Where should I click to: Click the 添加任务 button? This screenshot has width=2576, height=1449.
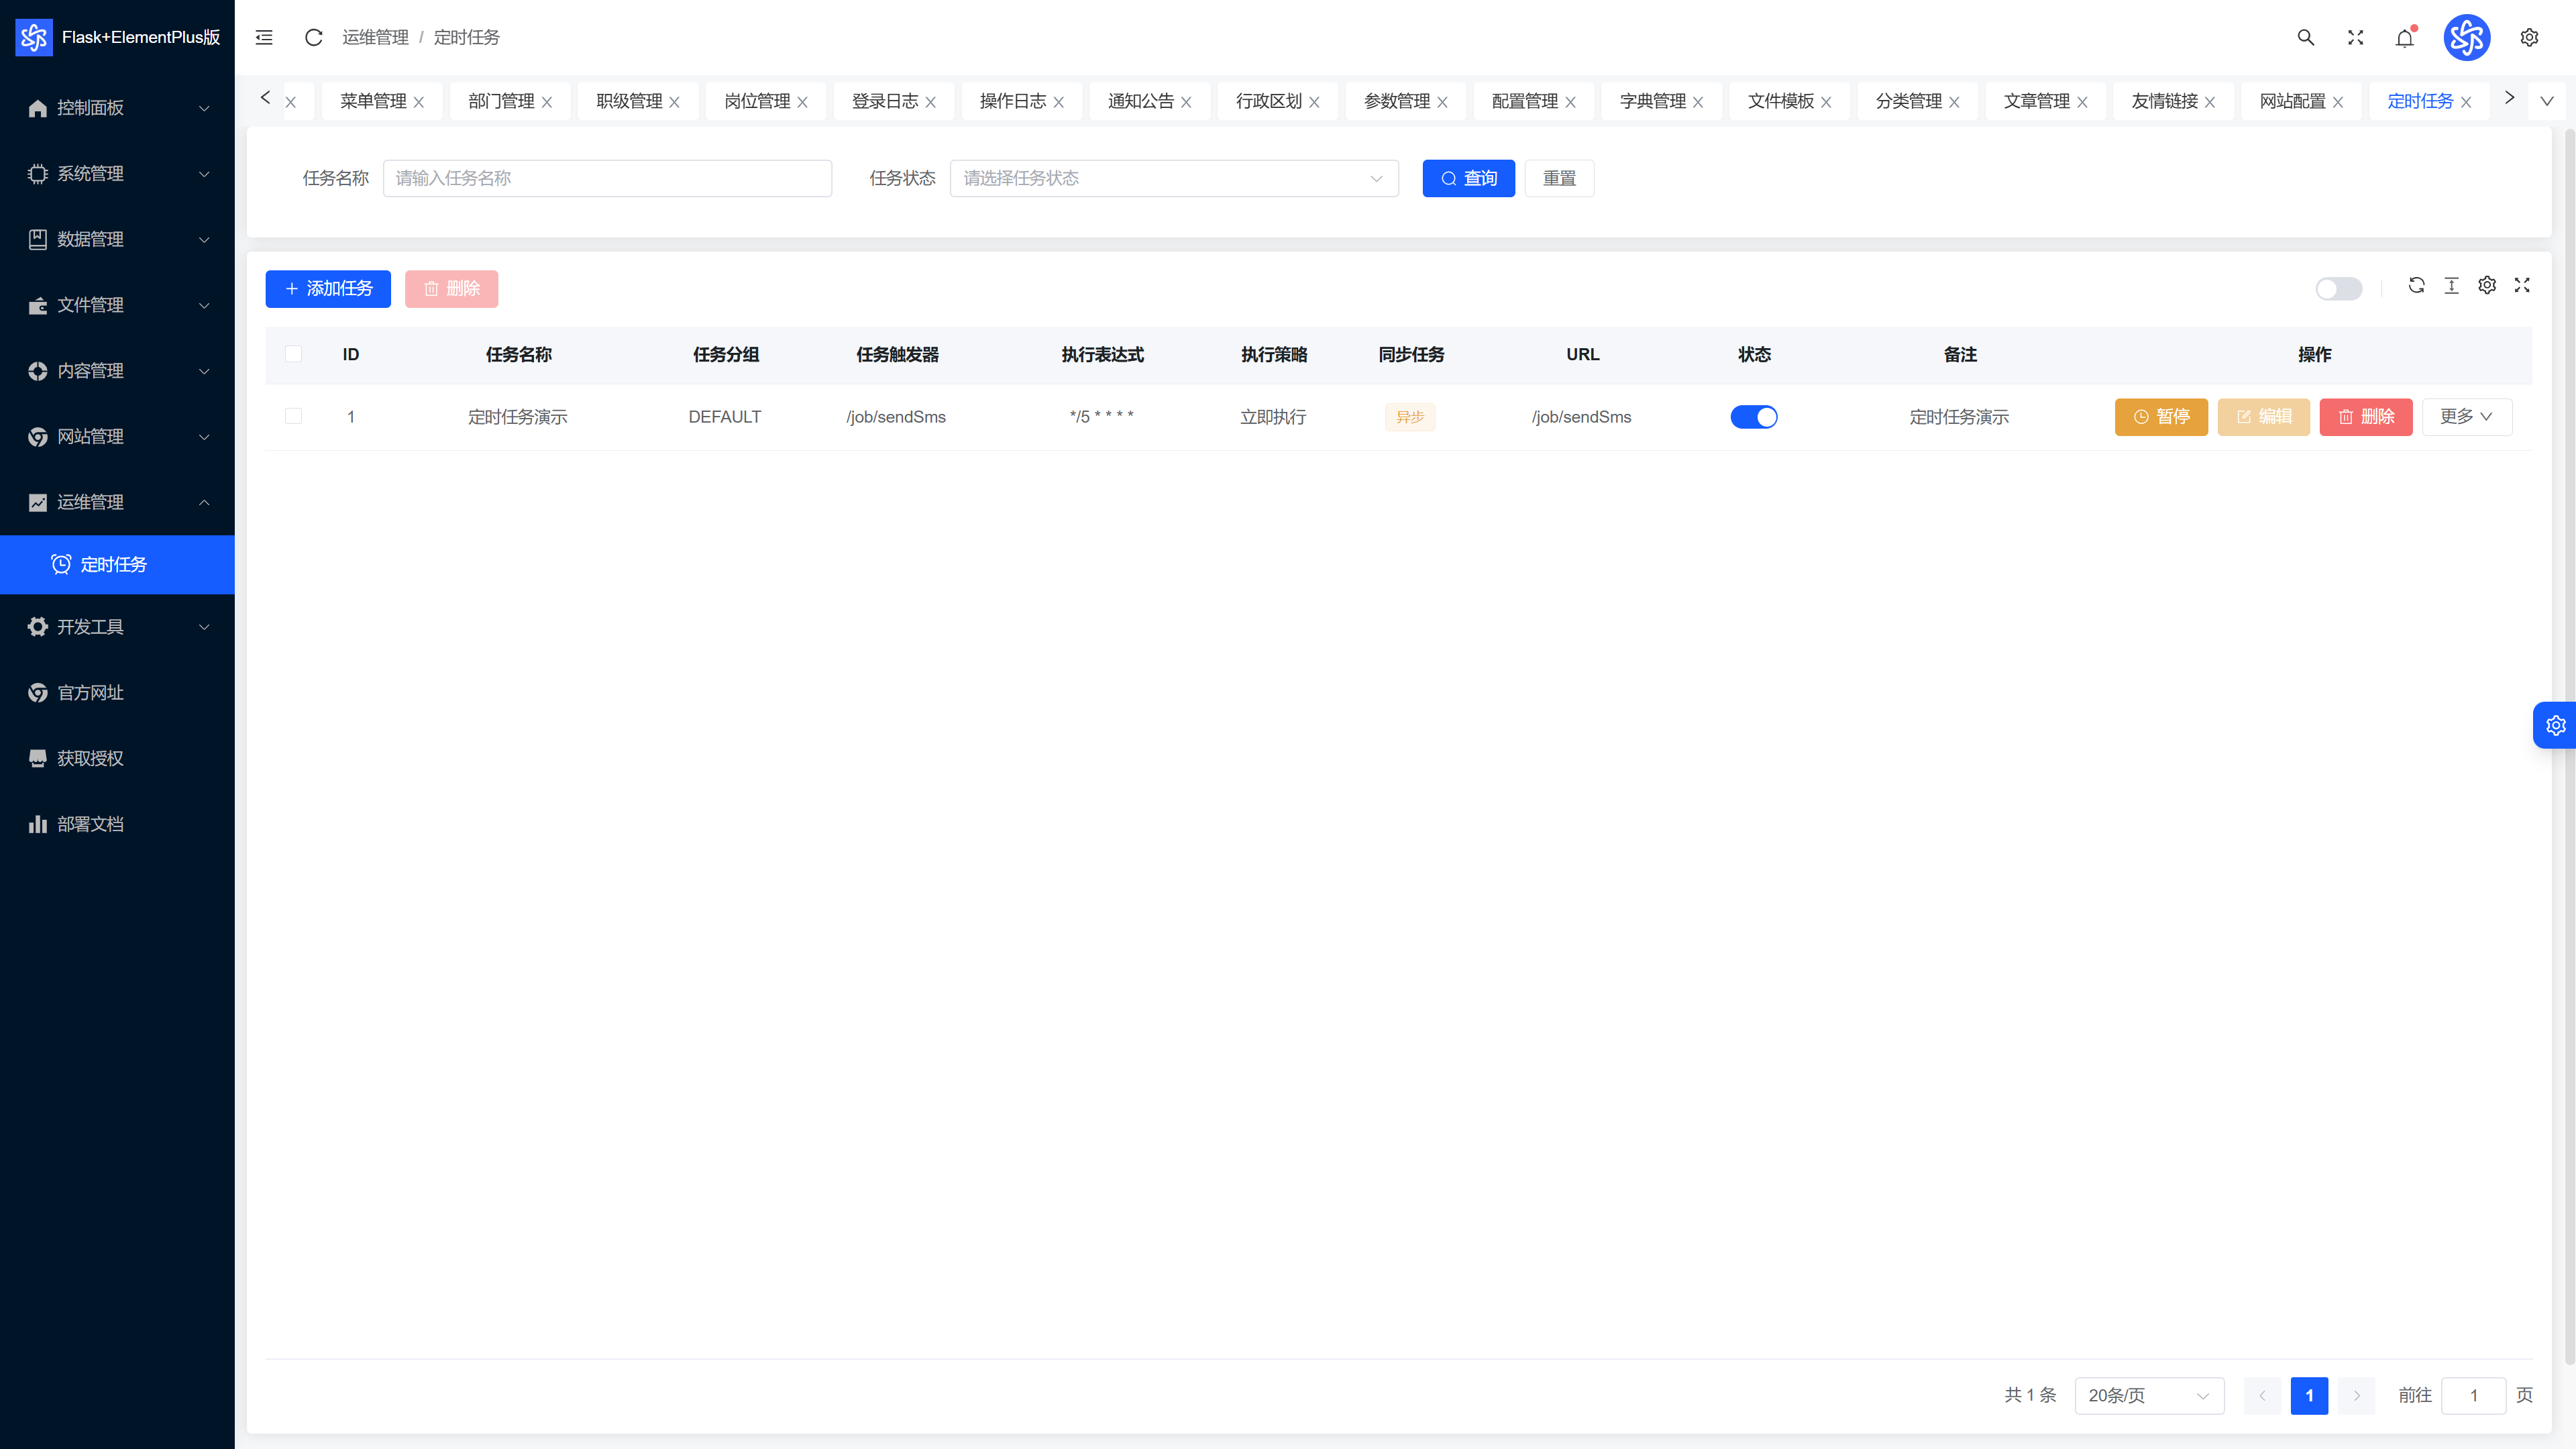328,289
